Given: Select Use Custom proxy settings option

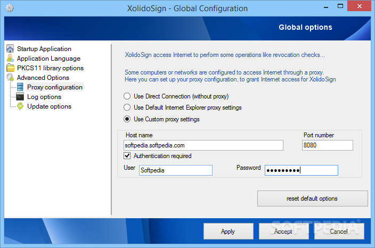Looking at the screenshot, I should click(x=127, y=119).
